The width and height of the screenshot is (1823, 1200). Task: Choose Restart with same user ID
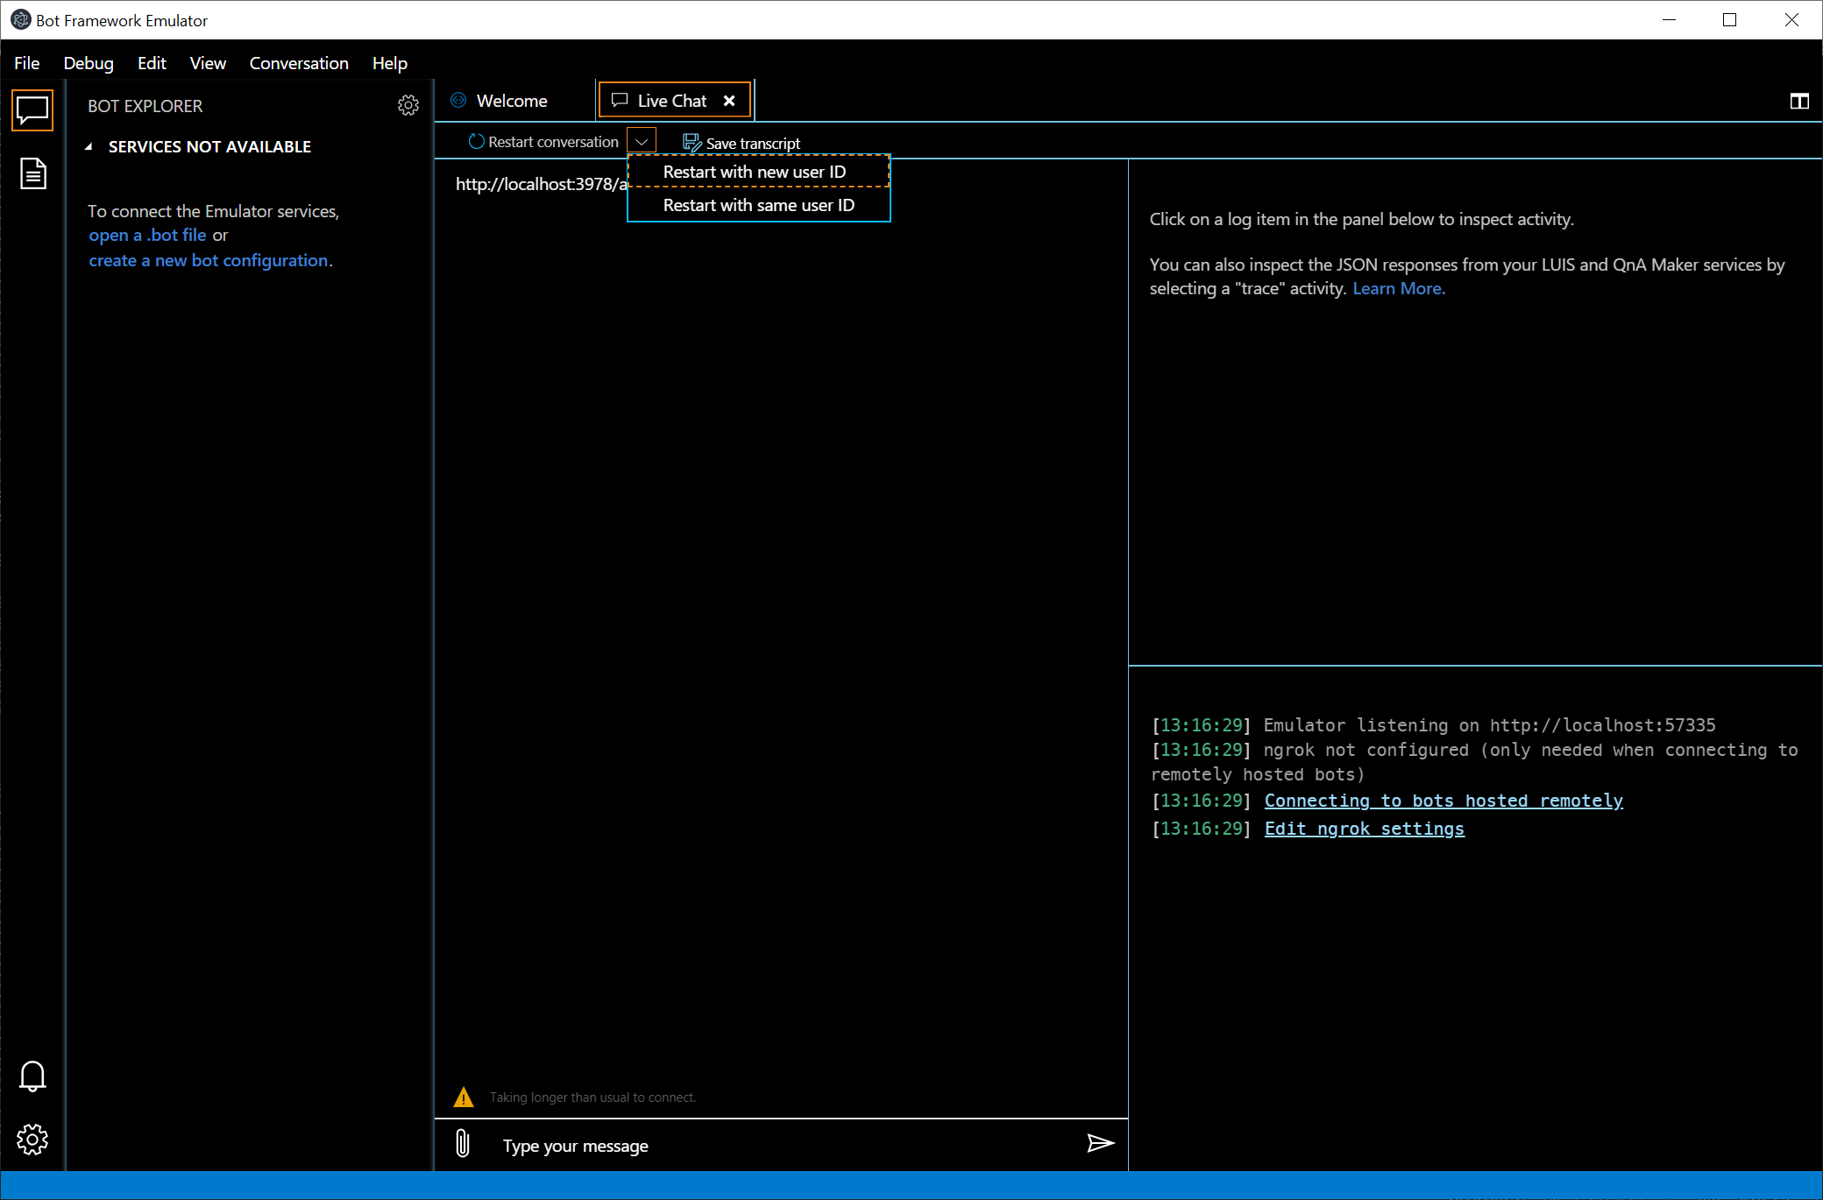coord(759,205)
